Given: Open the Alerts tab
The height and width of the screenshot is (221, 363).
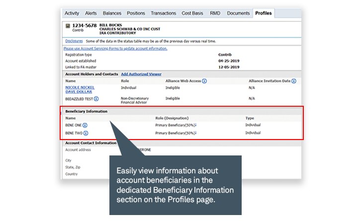Looking at the screenshot, I should tap(91, 13).
